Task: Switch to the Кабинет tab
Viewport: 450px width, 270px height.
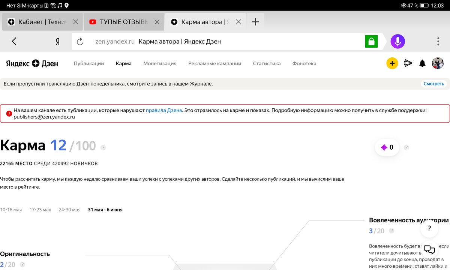Action: pos(42,22)
